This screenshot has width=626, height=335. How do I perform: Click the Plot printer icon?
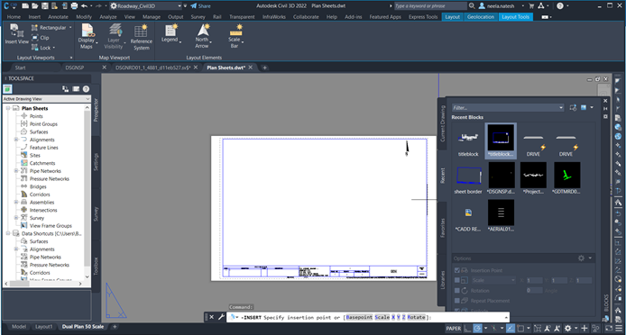click(x=74, y=6)
